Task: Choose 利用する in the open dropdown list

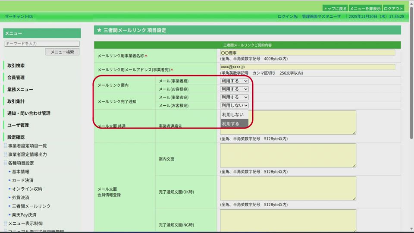Action: 234,123
